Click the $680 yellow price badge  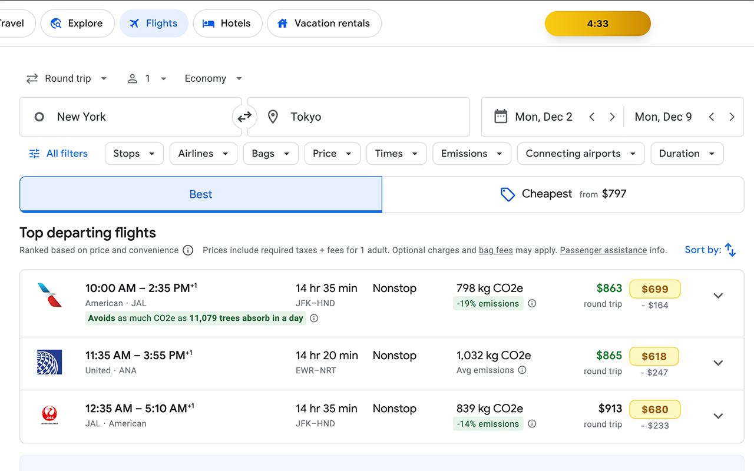(655, 409)
